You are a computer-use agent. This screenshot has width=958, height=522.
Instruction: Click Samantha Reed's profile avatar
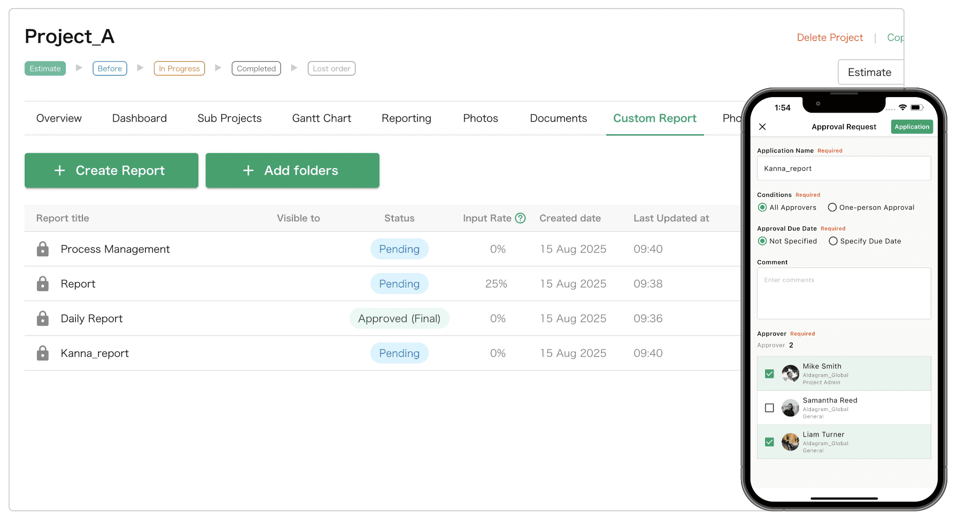(x=790, y=408)
